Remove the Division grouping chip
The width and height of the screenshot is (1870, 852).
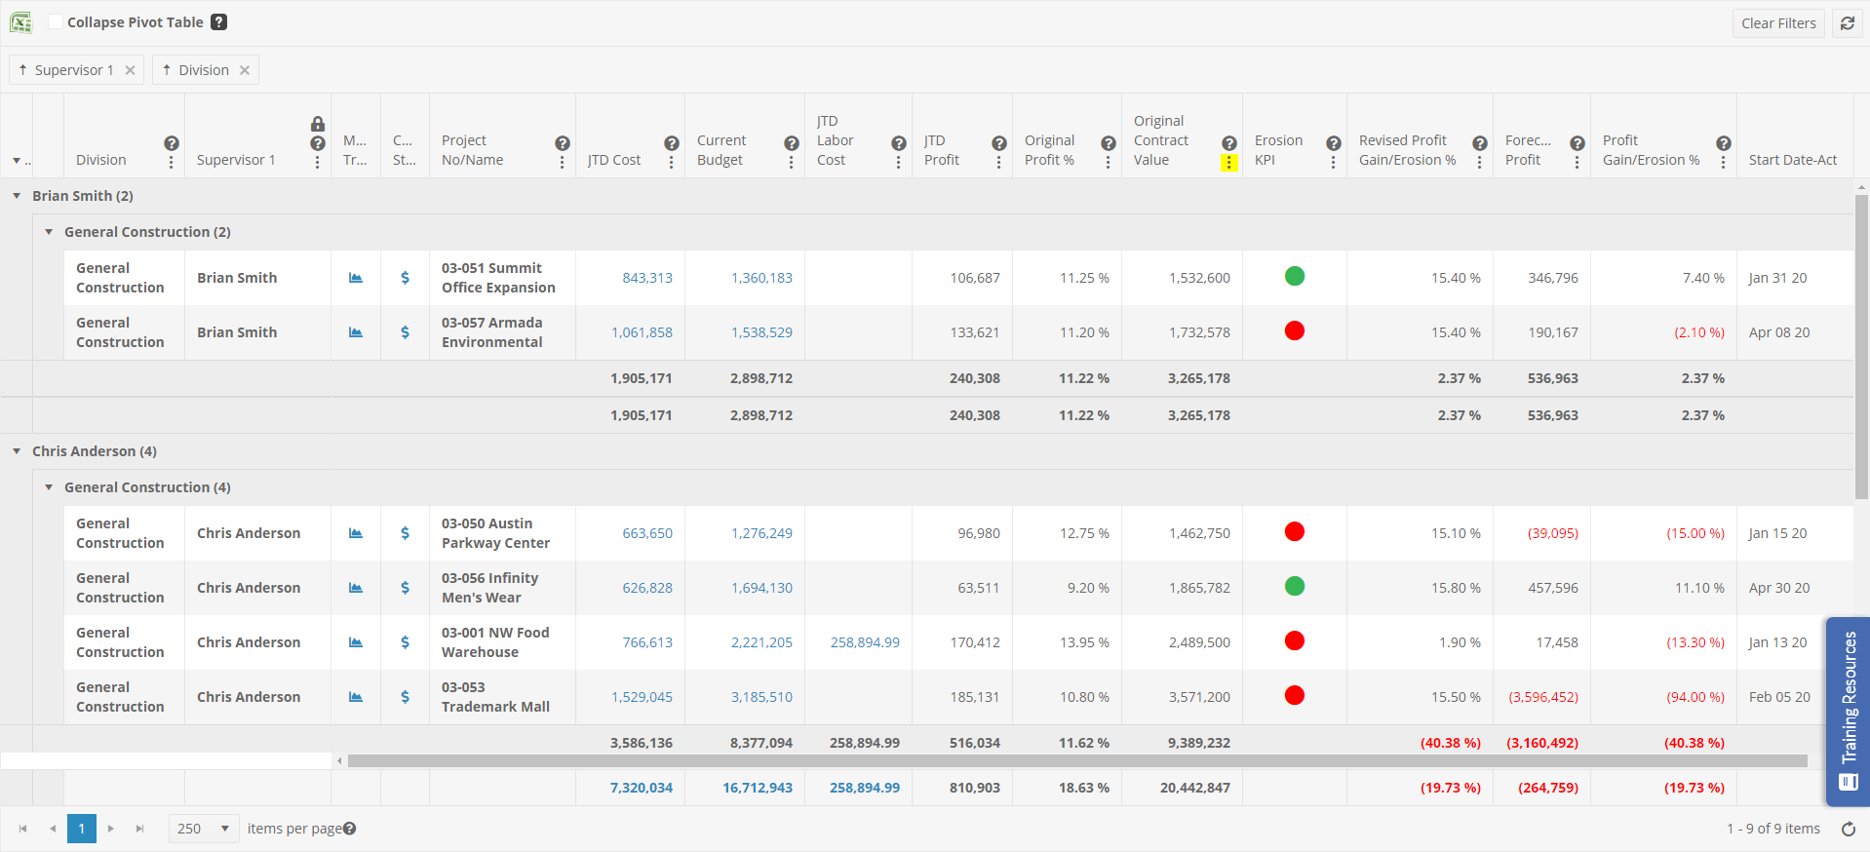pos(245,70)
